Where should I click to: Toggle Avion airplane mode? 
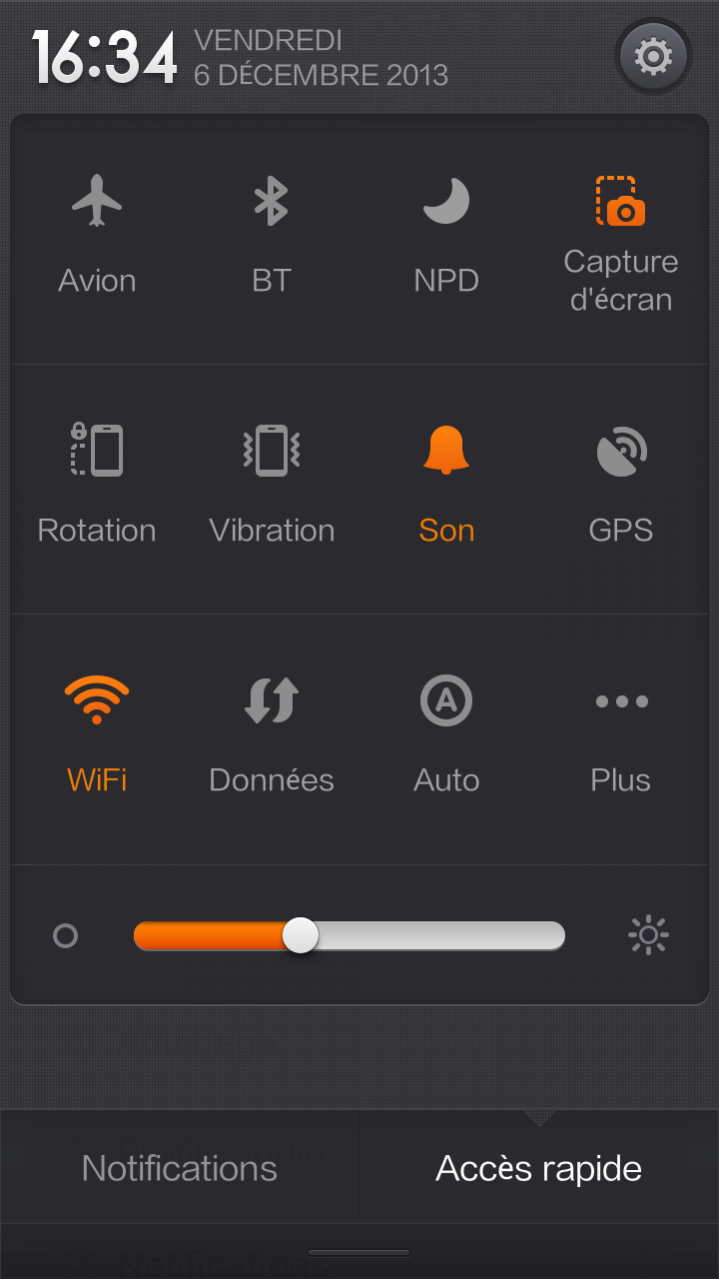coord(97,202)
